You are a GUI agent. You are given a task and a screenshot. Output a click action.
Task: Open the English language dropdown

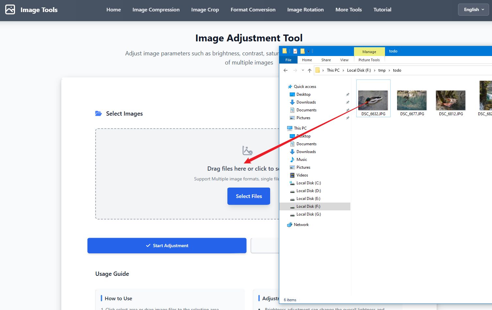tap(473, 10)
